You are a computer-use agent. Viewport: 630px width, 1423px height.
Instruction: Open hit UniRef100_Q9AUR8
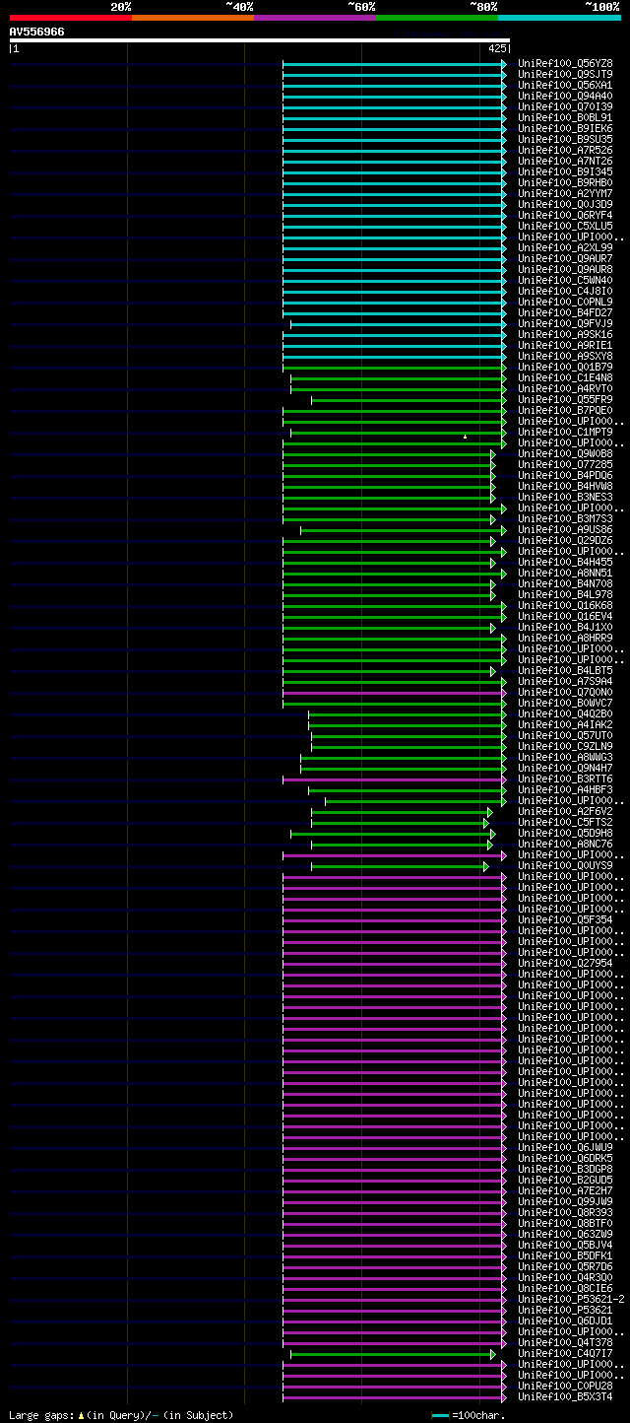pyautogui.click(x=565, y=269)
